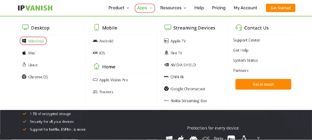Viewport: 312px width, 140px height.
Task: Click the iOS icon in Mobile list
Action: point(95,53)
